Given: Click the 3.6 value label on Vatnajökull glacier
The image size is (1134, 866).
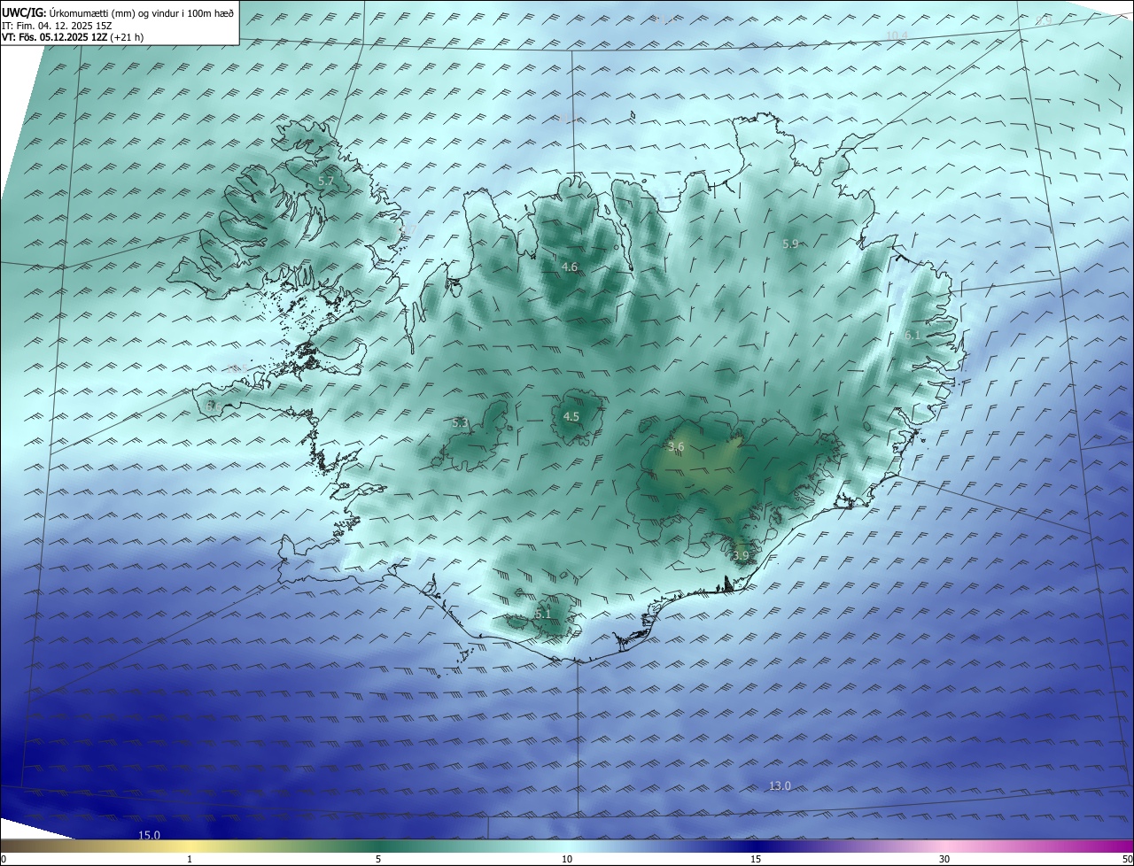Looking at the screenshot, I should (x=676, y=446).
